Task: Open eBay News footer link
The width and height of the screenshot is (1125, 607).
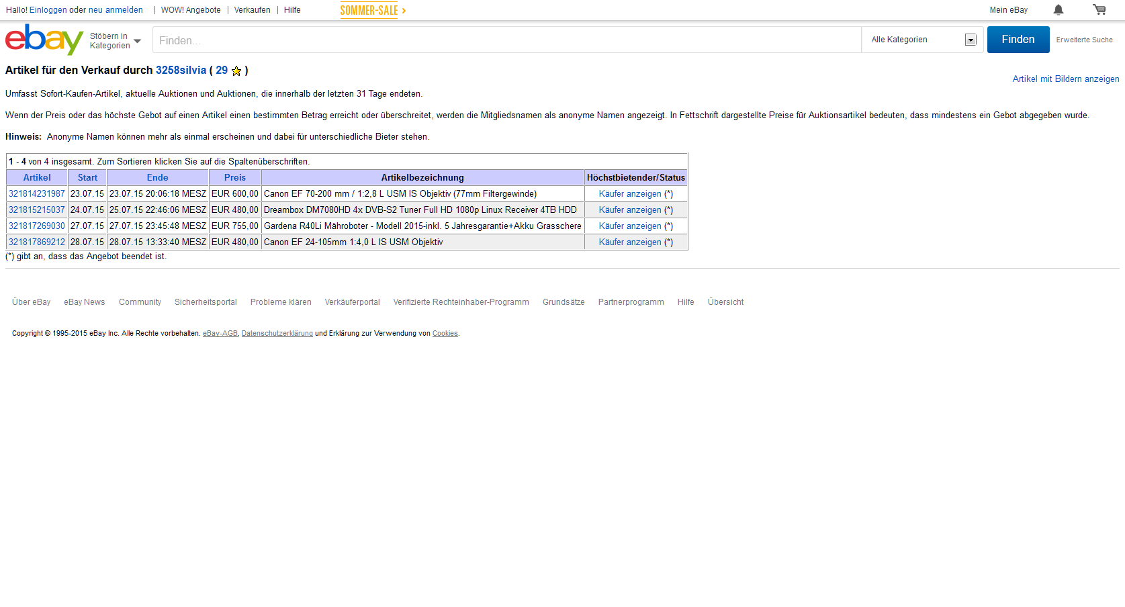Action: (85, 302)
